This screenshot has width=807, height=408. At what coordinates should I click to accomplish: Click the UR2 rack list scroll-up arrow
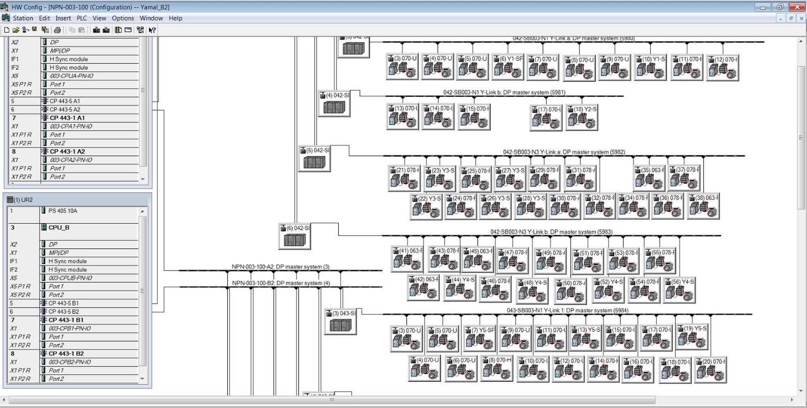coord(142,211)
